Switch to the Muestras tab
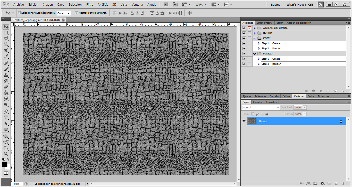Image resolution: width=352 pixels, height=187 pixels. tap(323, 96)
